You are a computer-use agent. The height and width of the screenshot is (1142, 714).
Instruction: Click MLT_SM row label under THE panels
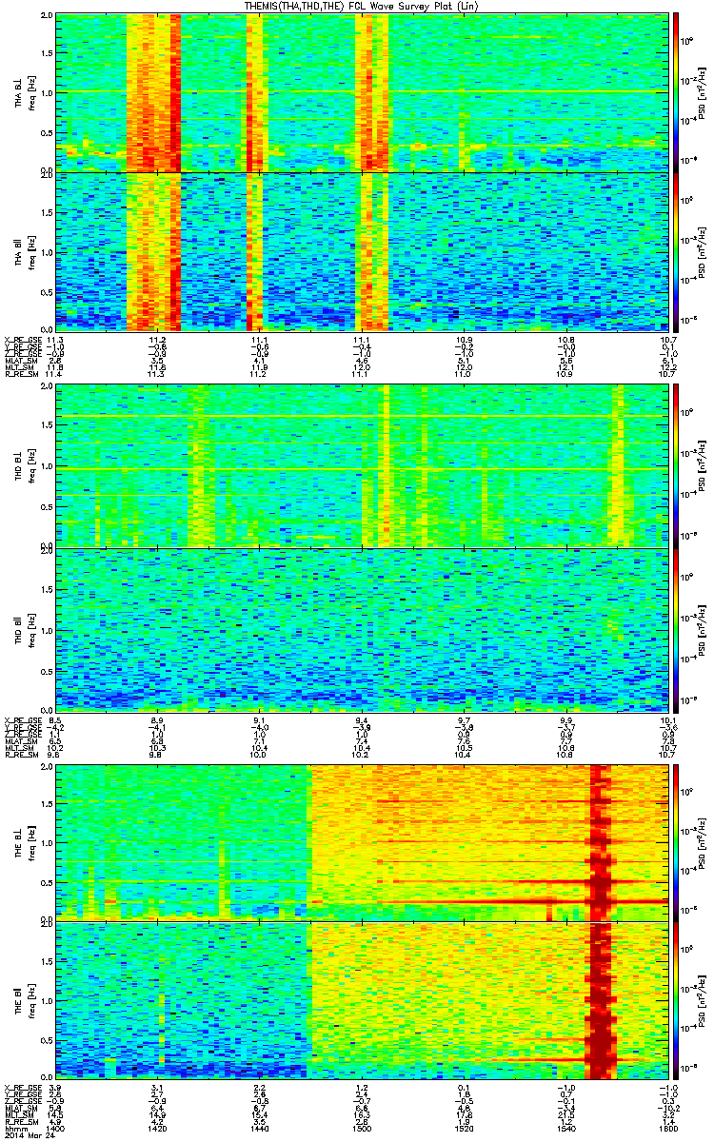18,1115
